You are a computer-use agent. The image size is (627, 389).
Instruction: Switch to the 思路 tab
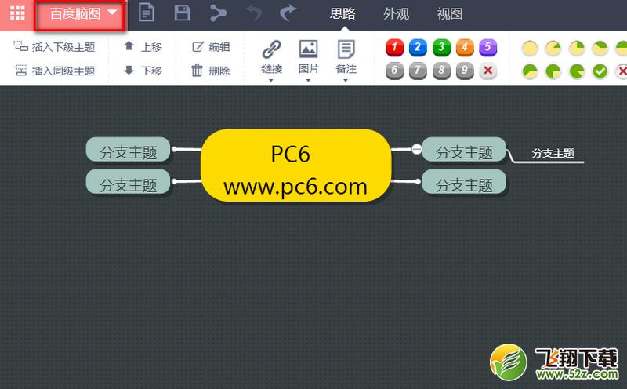[342, 14]
